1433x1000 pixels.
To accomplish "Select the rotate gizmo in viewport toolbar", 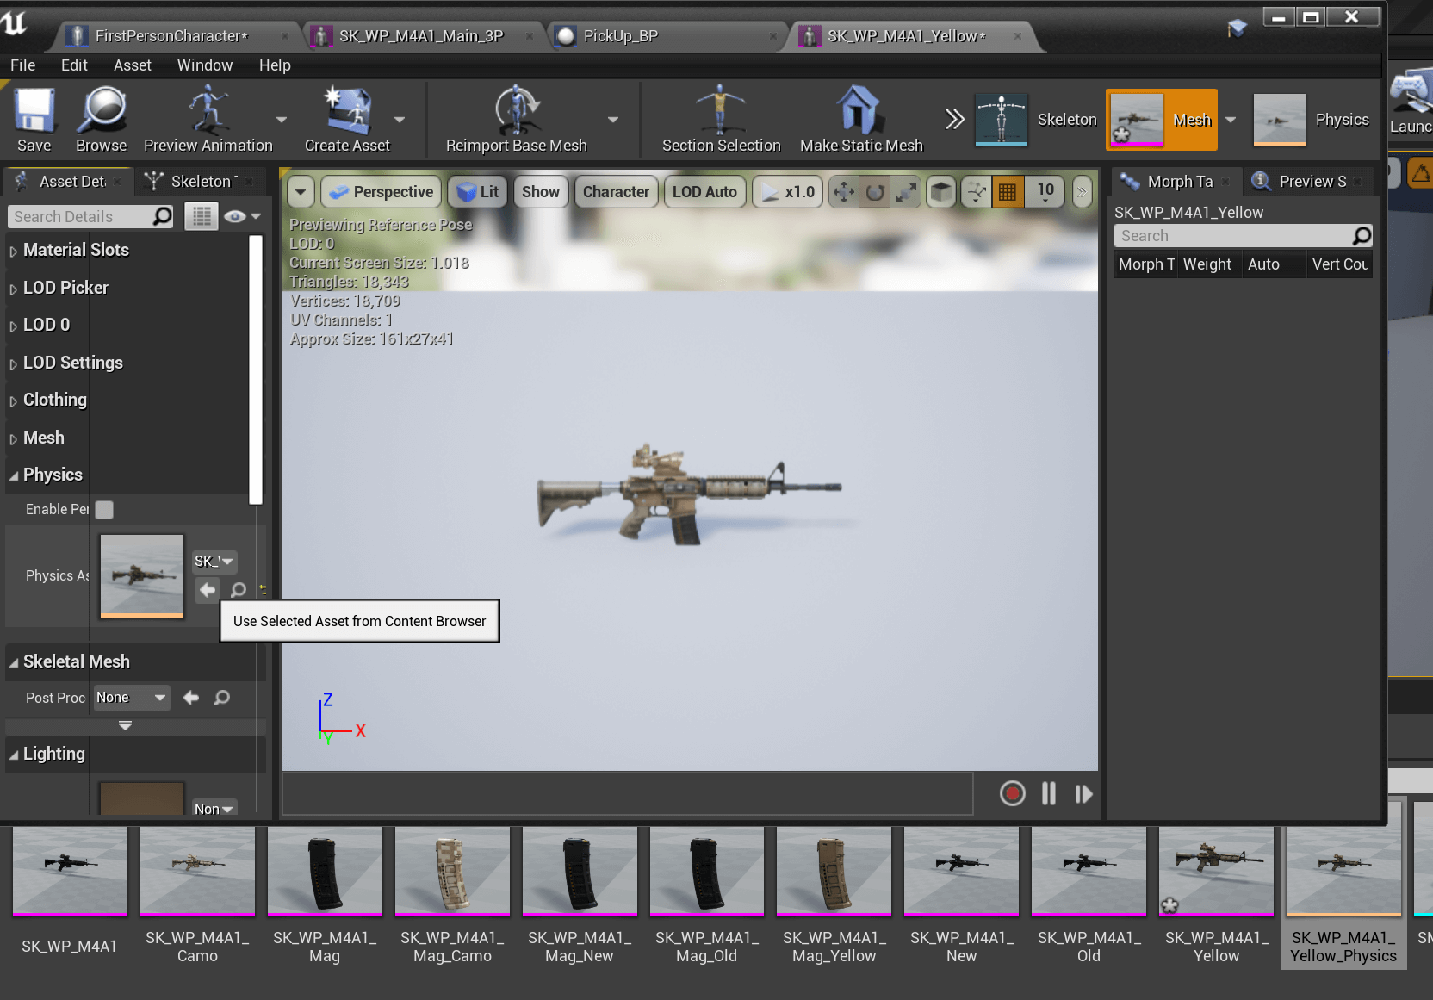I will coord(875,192).
